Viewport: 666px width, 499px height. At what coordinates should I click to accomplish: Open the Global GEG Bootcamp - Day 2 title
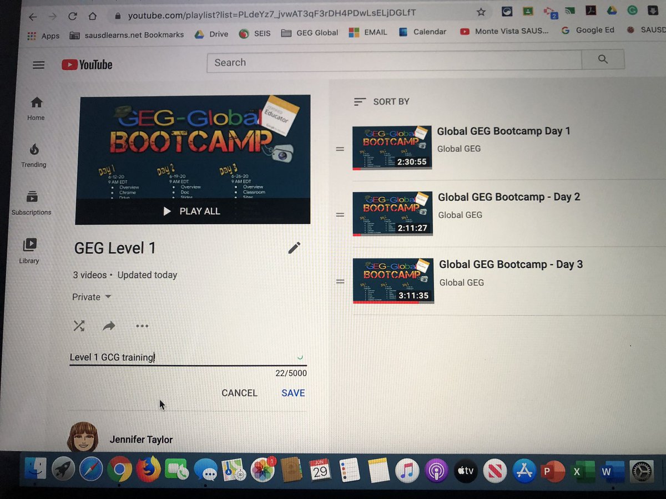pyautogui.click(x=509, y=197)
